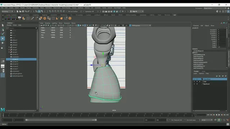Viewport: 230px width, 129px height.
Task: Switch to Display tab in layer editor
Action: pyautogui.click(x=196, y=71)
